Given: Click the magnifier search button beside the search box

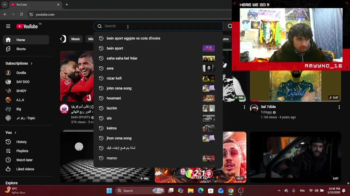Looking at the screenshot, I should (230, 26).
